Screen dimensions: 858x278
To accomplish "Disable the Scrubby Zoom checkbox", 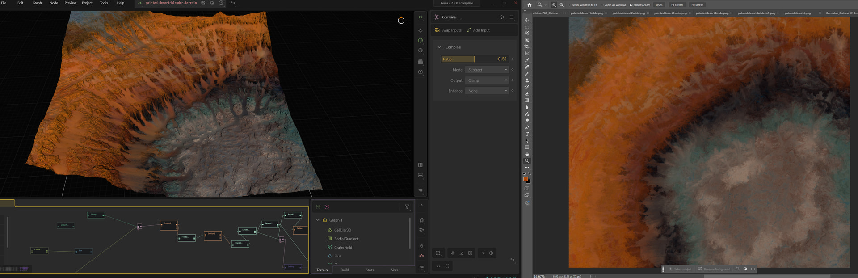I will [631, 5].
